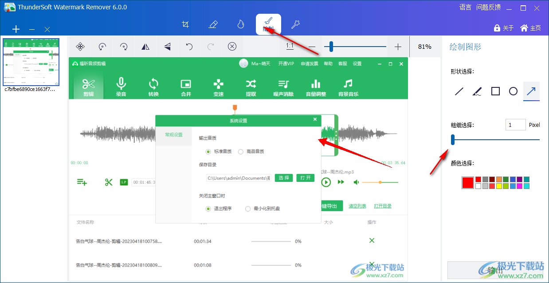Screen dimensions: 549x283
Task: Pick the lime green color swatch
Action: [506, 186]
